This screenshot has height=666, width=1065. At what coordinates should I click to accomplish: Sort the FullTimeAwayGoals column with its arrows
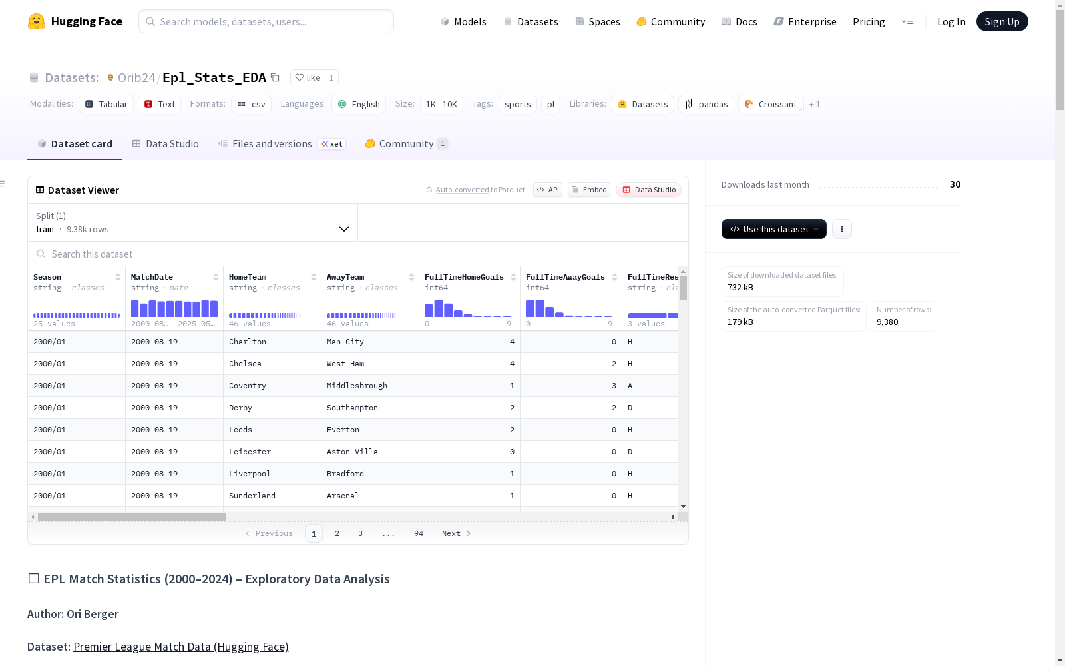point(614,277)
